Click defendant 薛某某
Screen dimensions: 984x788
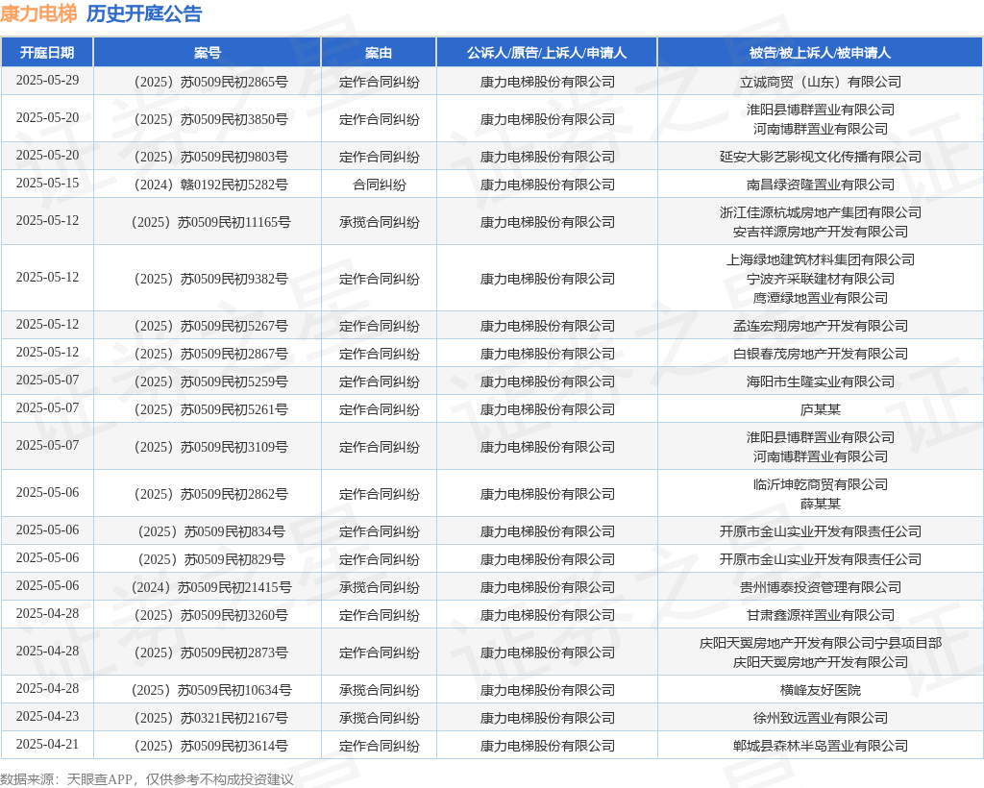(x=821, y=504)
